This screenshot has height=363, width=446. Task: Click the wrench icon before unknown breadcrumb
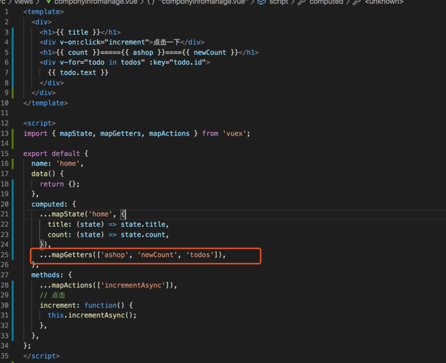357,2
